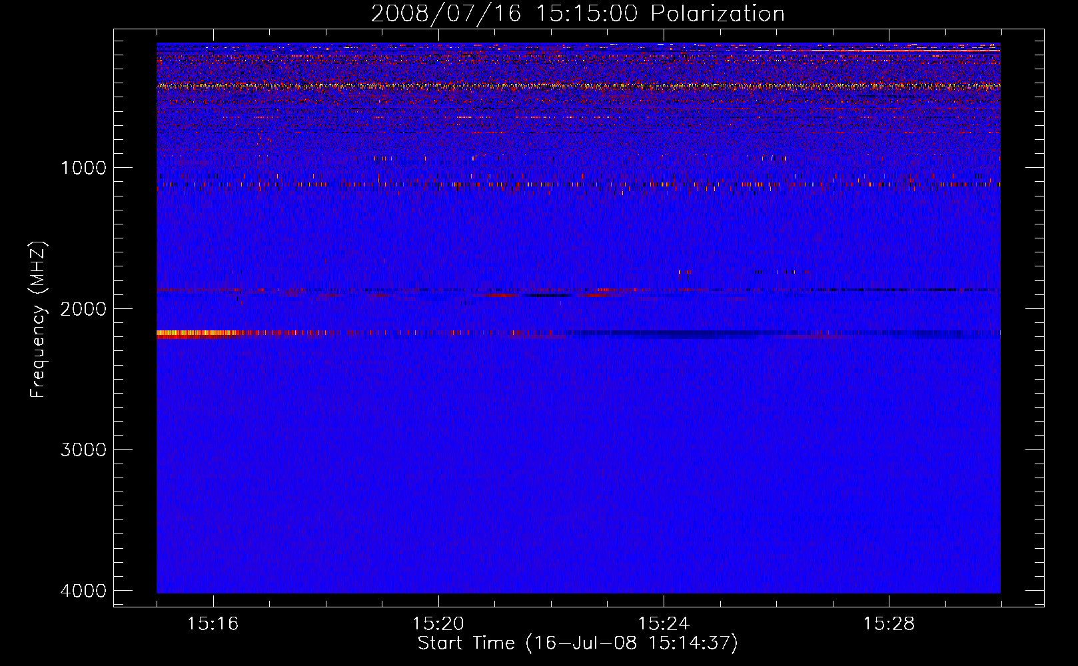Click the 4000 frequency tick label

click(83, 590)
